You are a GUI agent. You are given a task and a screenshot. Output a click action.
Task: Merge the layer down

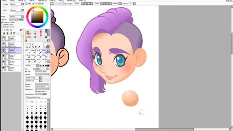click(x=7, y=33)
